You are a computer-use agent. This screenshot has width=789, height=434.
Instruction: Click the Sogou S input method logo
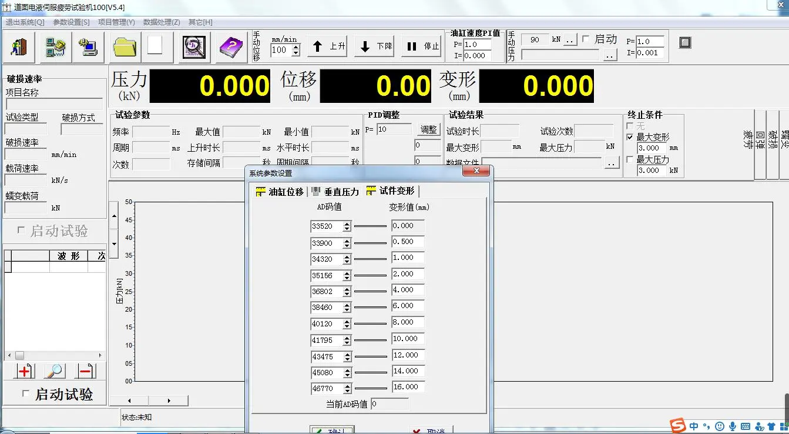tap(678, 426)
